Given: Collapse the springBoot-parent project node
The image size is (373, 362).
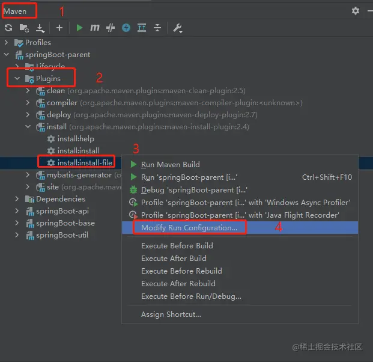Looking at the screenshot, I should pyautogui.click(x=7, y=55).
